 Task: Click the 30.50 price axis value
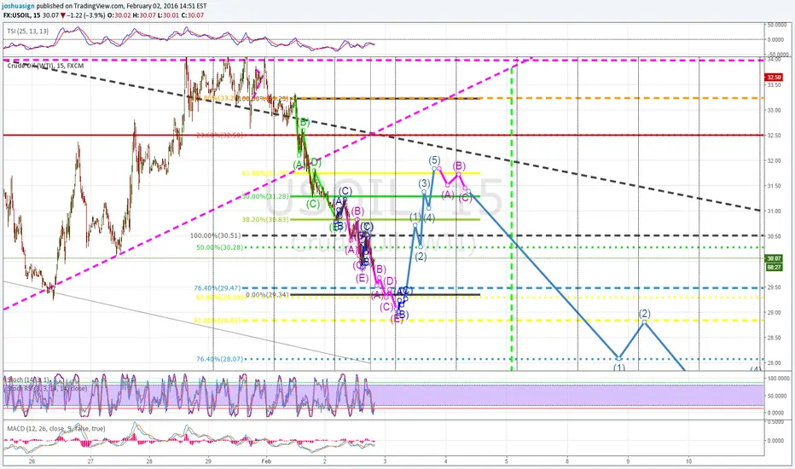click(774, 236)
